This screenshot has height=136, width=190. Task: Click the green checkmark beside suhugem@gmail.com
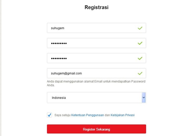click(x=140, y=73)
